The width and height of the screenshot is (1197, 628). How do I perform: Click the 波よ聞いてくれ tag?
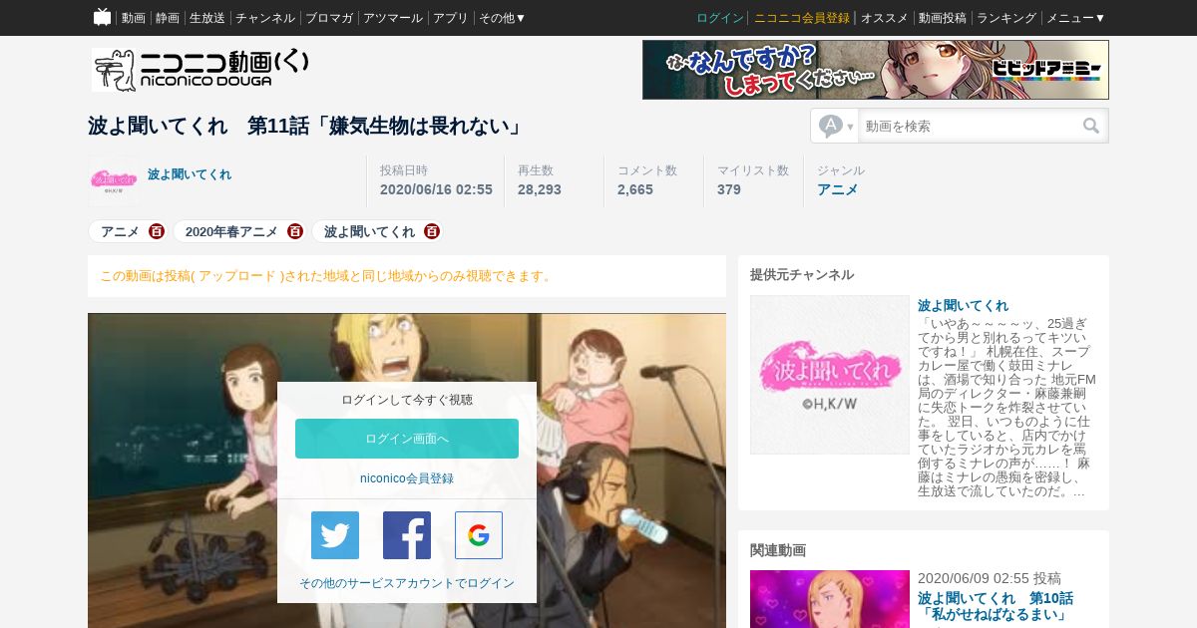coord(369,231)
